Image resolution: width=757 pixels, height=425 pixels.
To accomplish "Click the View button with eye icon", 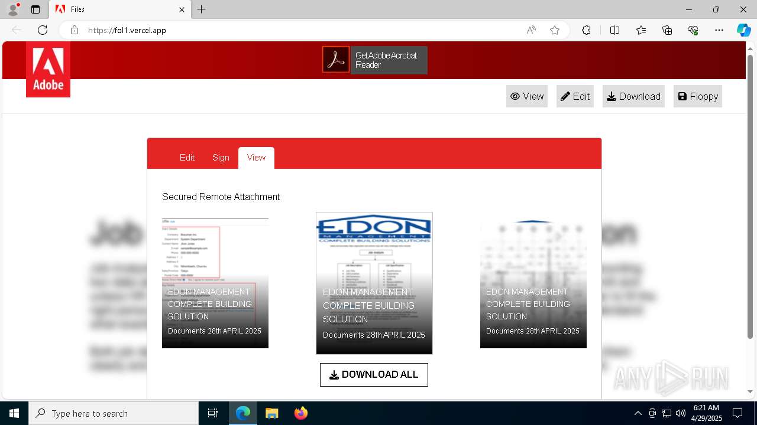I will [x=527, y=96].
